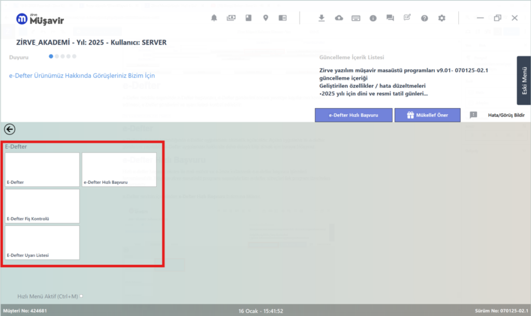The width and height of the screenshot is (531, 316).
Task: Open the news panel icon
Action: pos(283,18)
